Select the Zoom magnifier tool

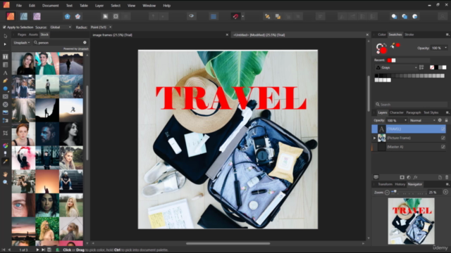tap(5, 182)
